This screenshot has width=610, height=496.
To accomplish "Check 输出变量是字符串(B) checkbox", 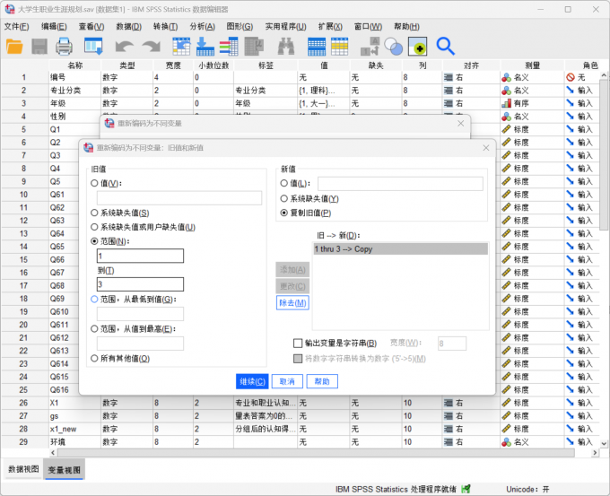I will pos(298,344).
